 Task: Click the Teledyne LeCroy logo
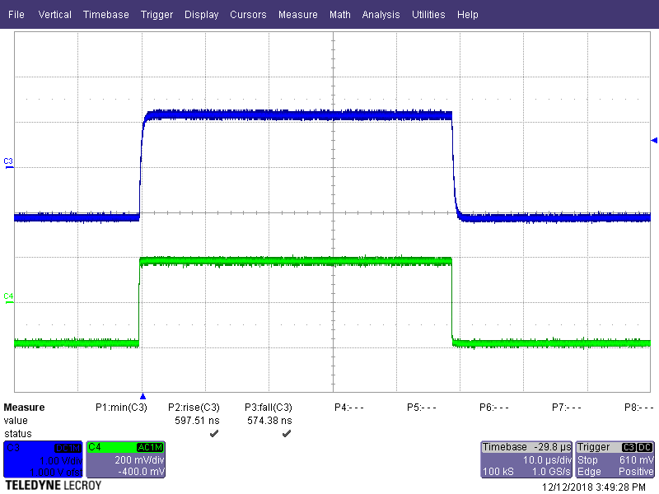[x=53, y=486]
